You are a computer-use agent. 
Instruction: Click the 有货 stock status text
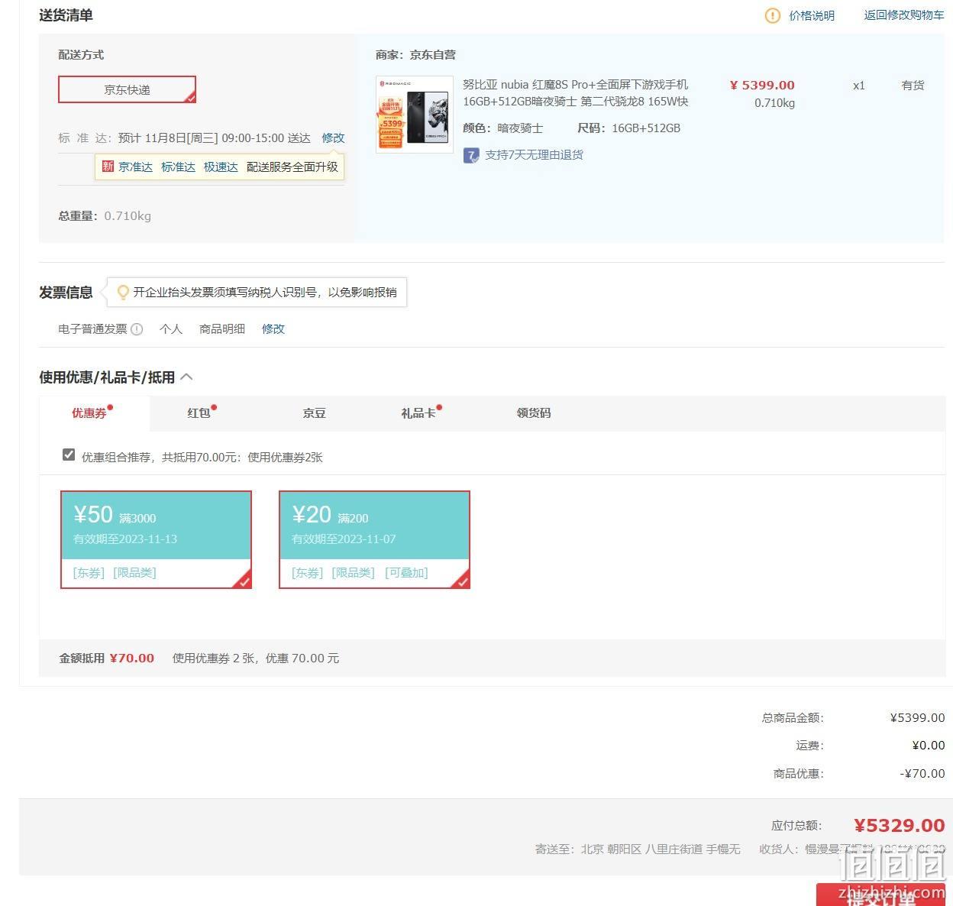913,86
